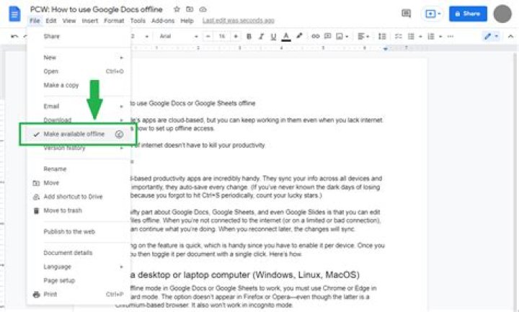Image resolution: width=519 pixels, height=312 pixels.
Task: Expand the Language submenu
Action: (x=79, y=267)
